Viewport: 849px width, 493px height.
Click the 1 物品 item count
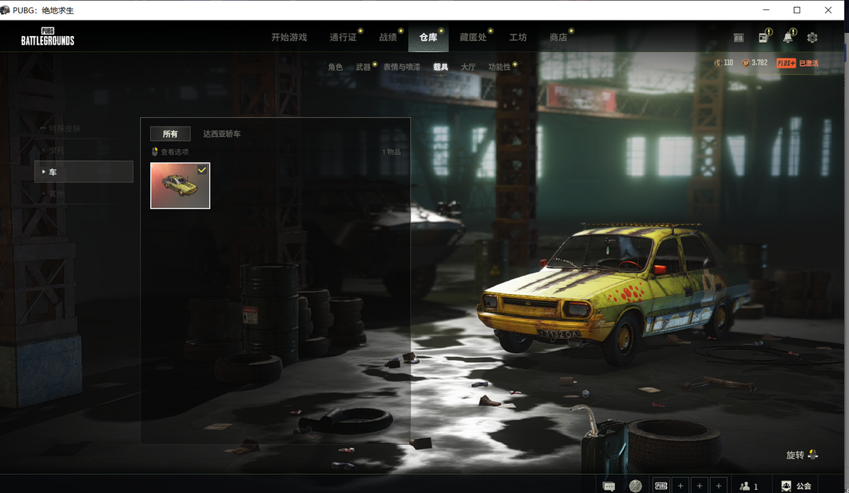tap(391, 152)
